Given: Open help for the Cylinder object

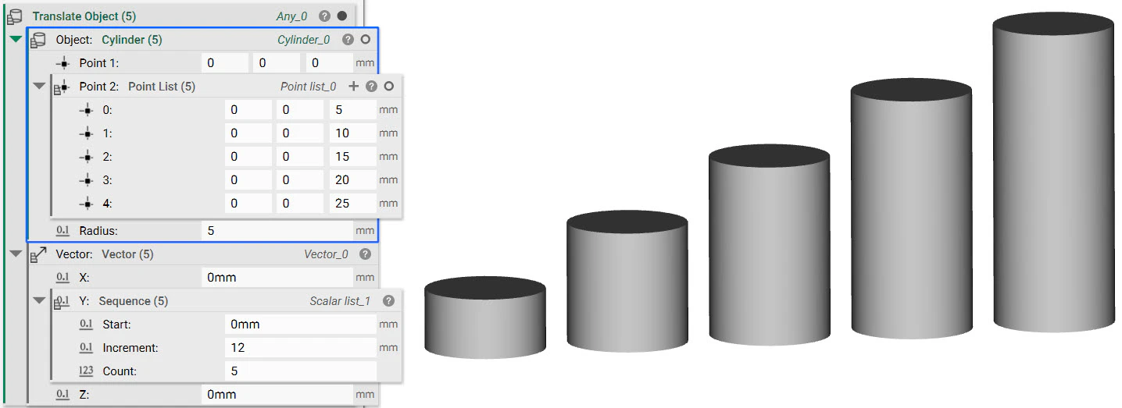Looking at the screenshot, I should [x=348, y=39].
